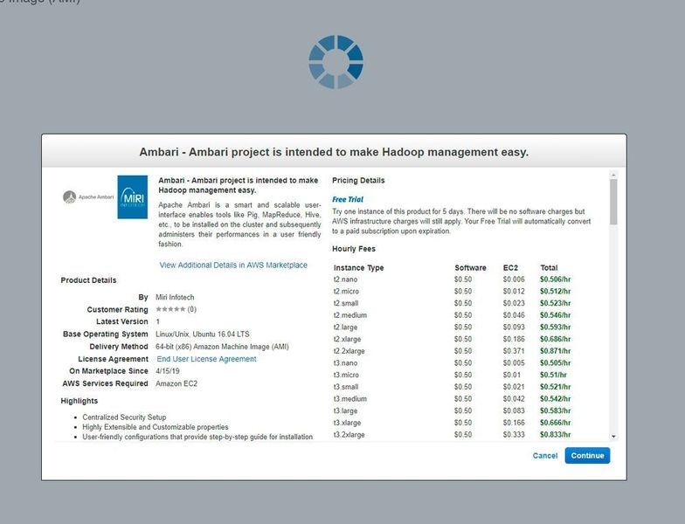Click the $0.833/hr total price
The width and height of the screenshot is (685, 524).
[556, 435]
